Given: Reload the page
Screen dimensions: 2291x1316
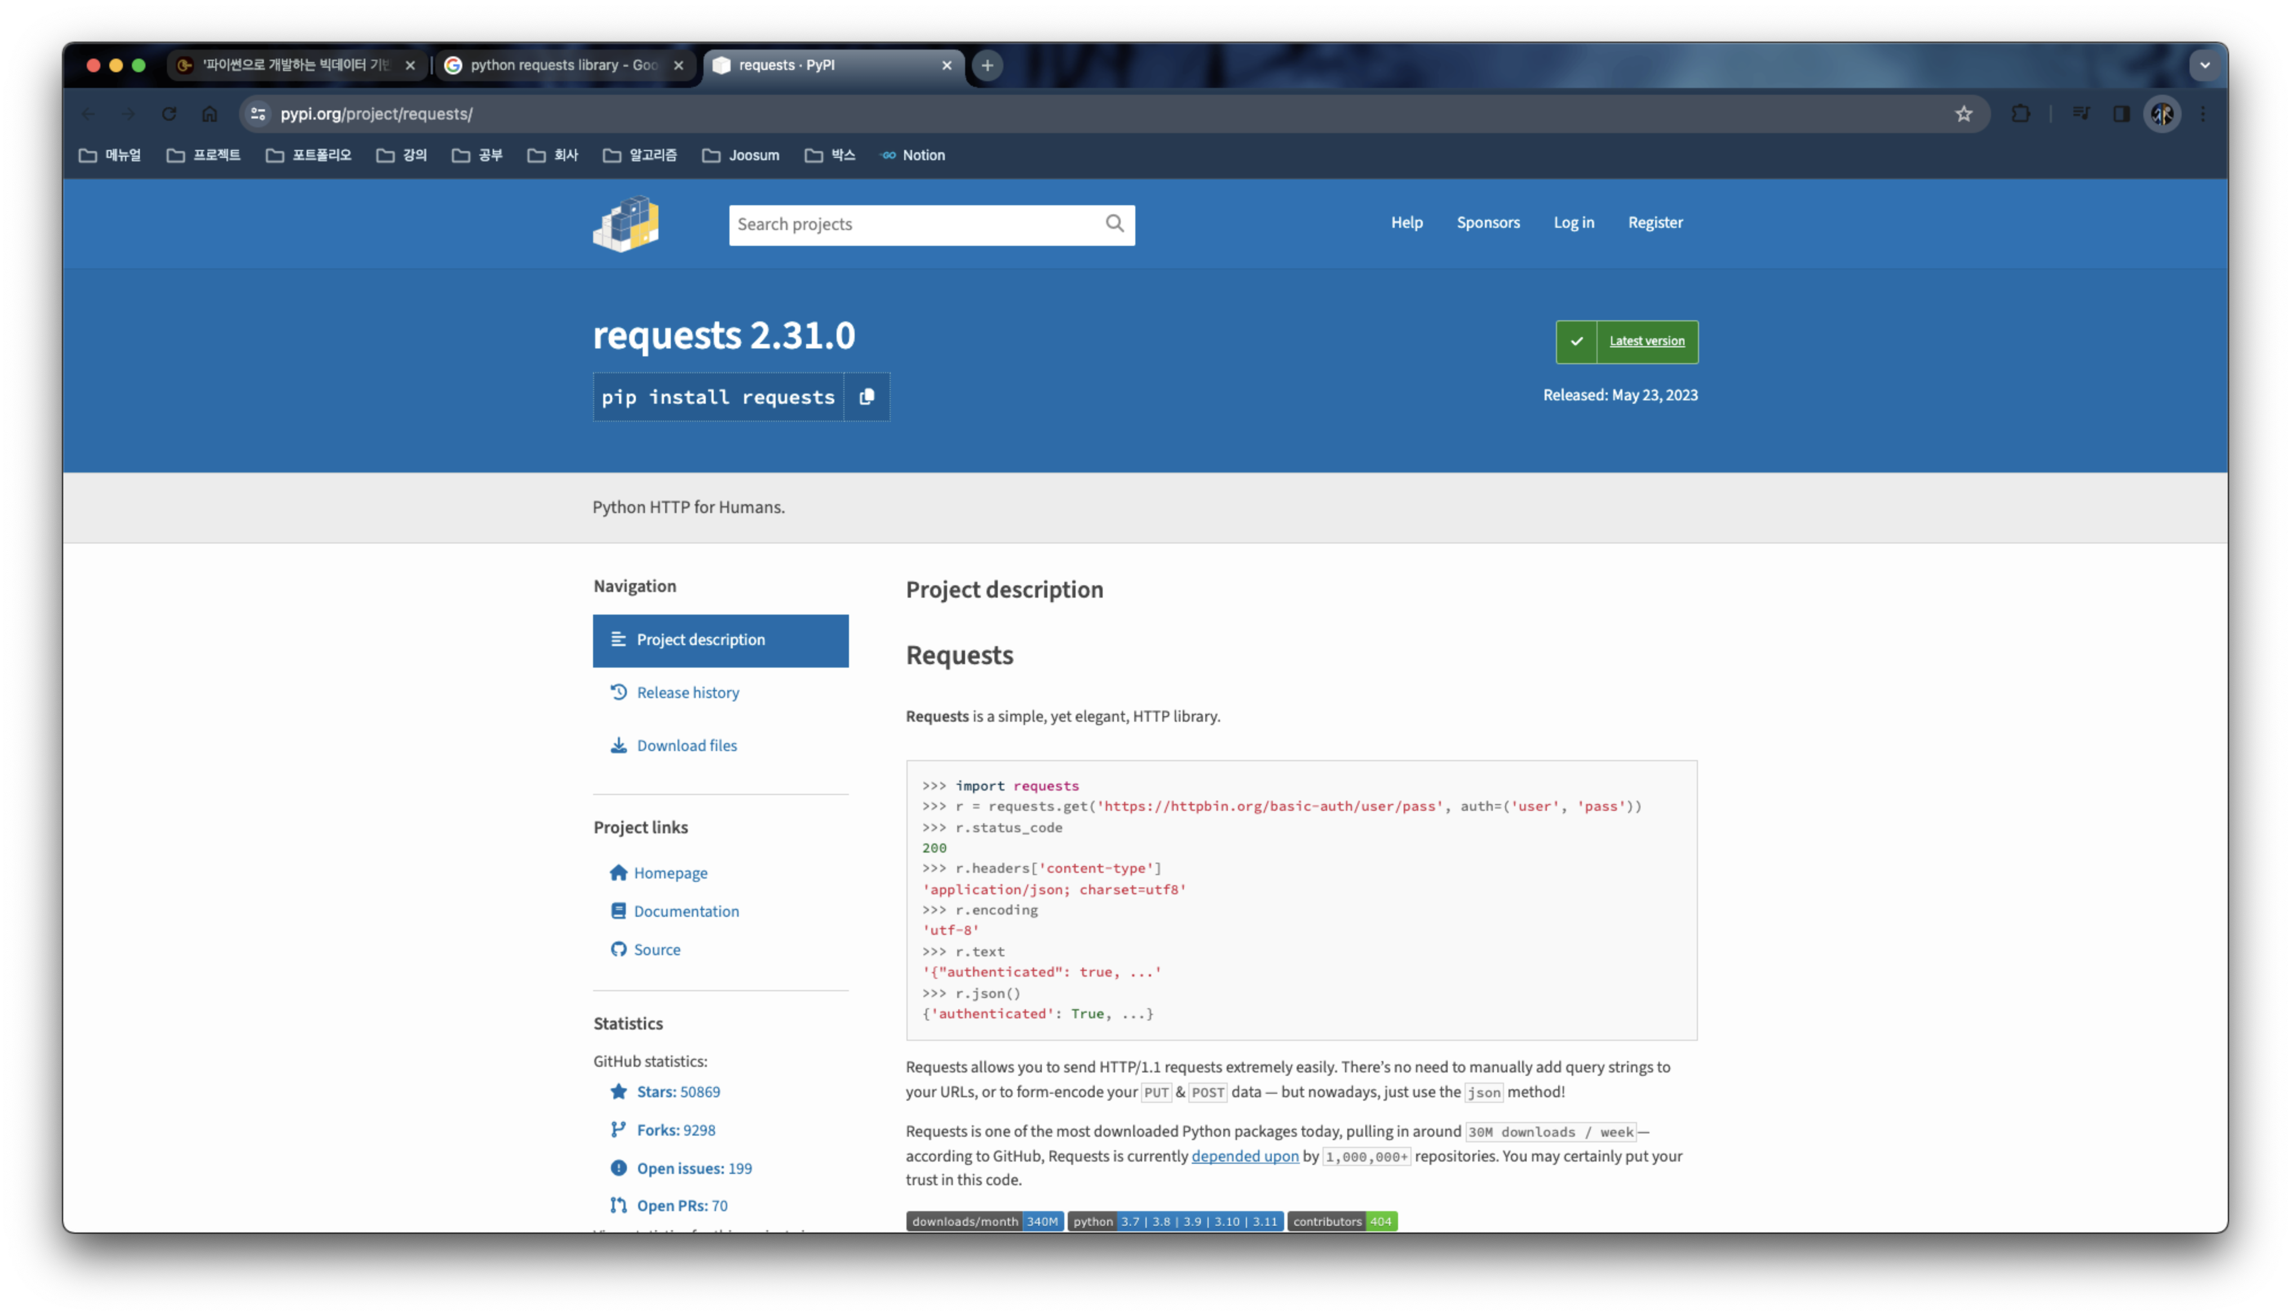Looking at the screenshot, I should 169,114.
